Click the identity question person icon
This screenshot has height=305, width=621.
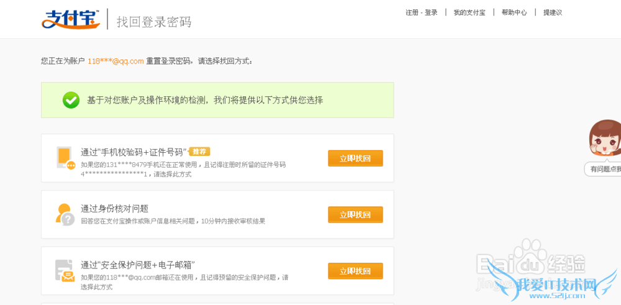point(64,214)
